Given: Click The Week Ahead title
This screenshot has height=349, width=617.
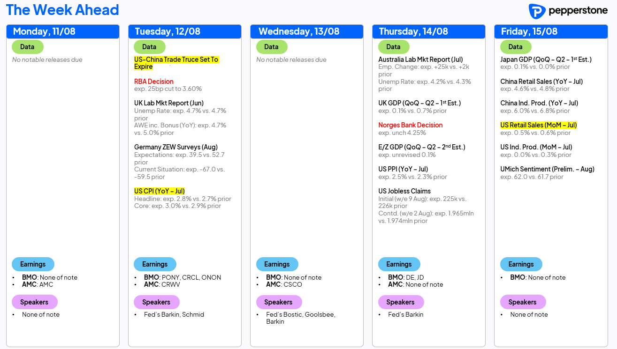Looking at the screenshot, I should coord(62,10).
